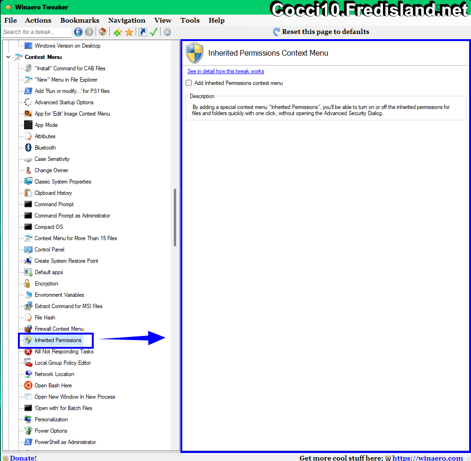This screenshot has width=471, height=461.
Task: Open the Actions menu
Action: [x=38, y=20]
